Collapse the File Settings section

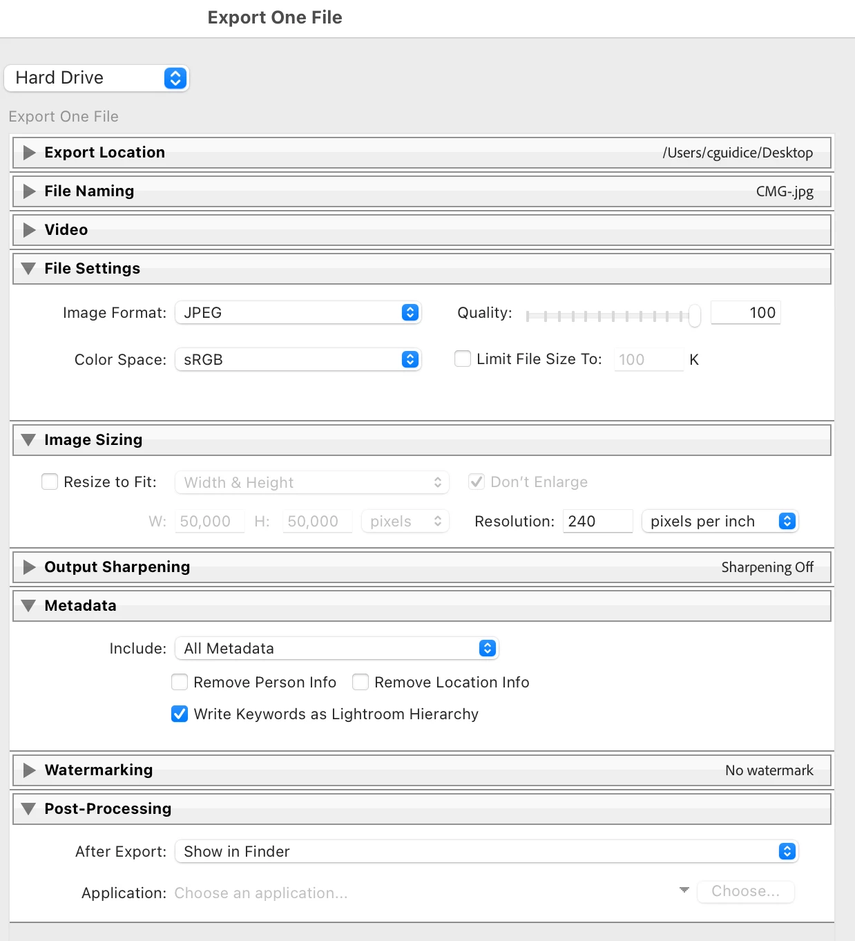click(x=28, y=269)
